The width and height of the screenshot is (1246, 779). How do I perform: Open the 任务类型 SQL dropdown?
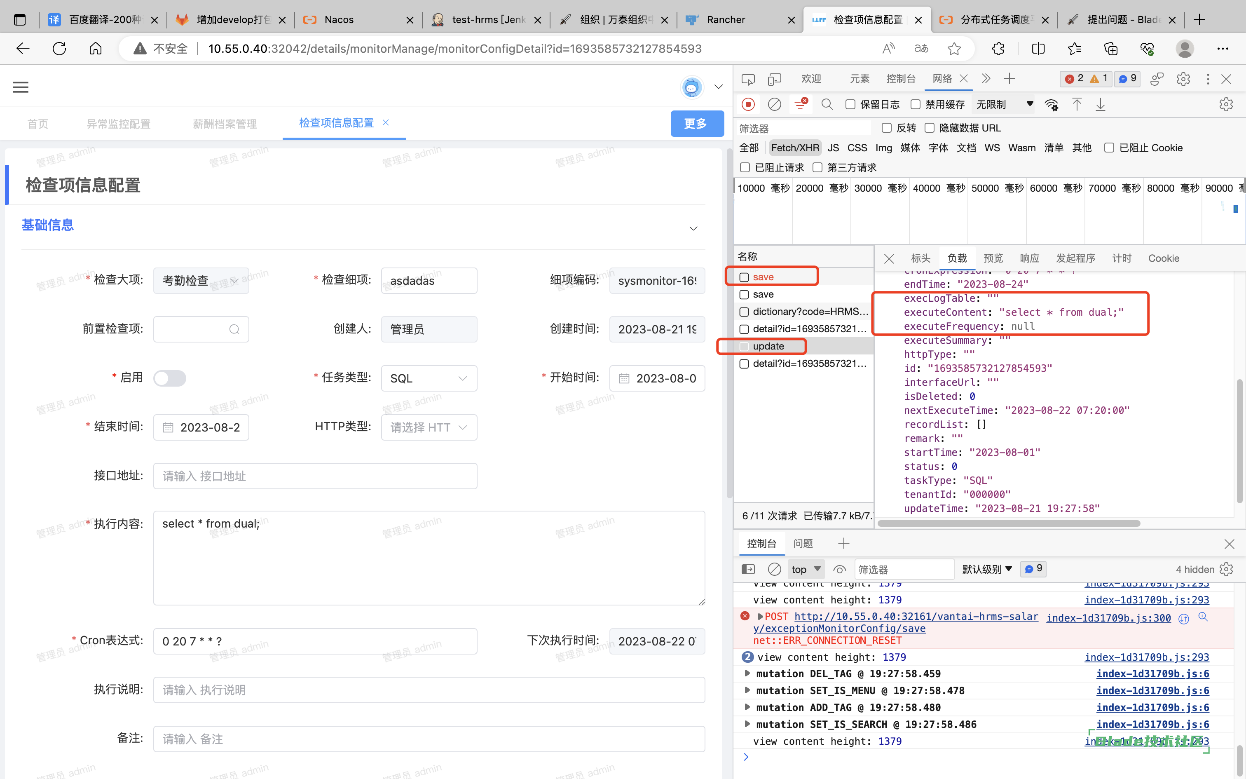click(x=429, y=378)
